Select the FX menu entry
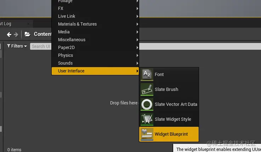The width and height of the screenshot is (261, 152). coord(95,8)
